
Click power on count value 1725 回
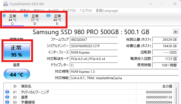pos(165,59)
